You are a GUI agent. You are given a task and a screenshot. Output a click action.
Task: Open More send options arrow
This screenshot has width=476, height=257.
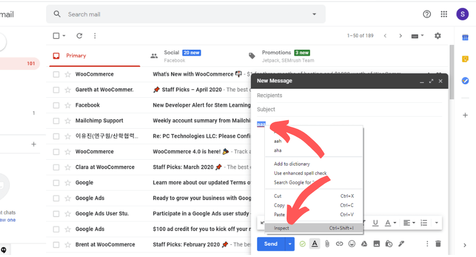click(290, 244)
